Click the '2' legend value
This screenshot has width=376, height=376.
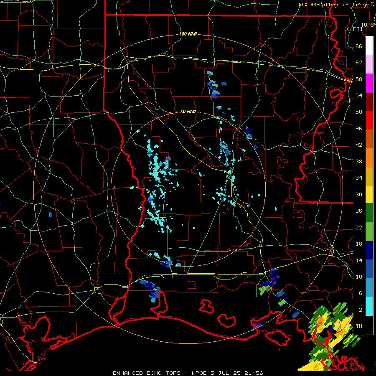click(361, 310)
